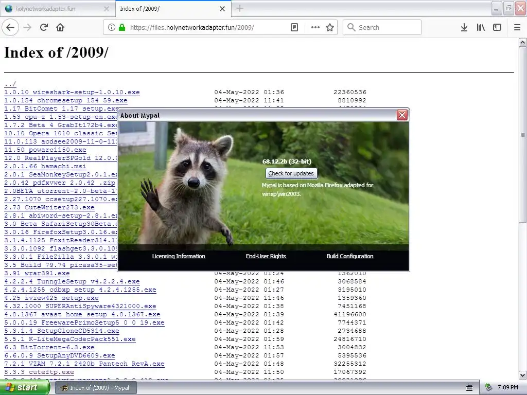Screen dimensions: 527x395
Task: Click into the Search box
Action: (x=382, y=28)
